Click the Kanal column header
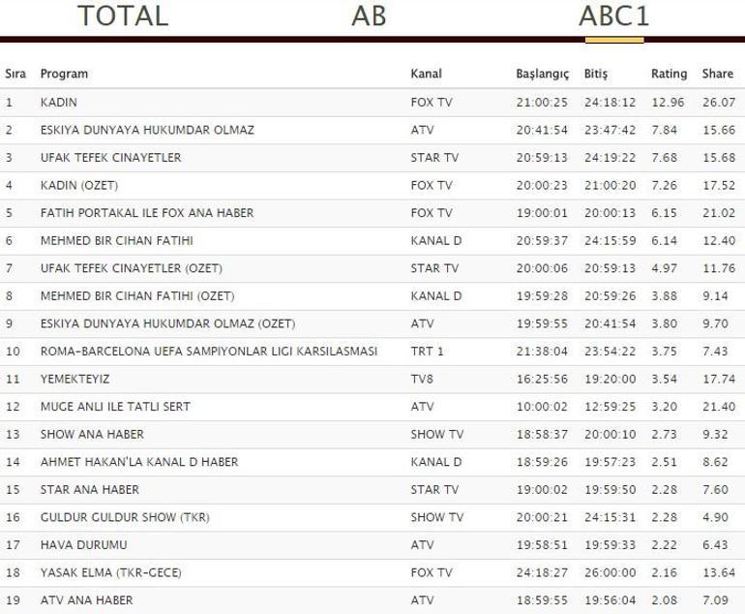The width and height of the screenshot is (745, 614). [426, 74]
